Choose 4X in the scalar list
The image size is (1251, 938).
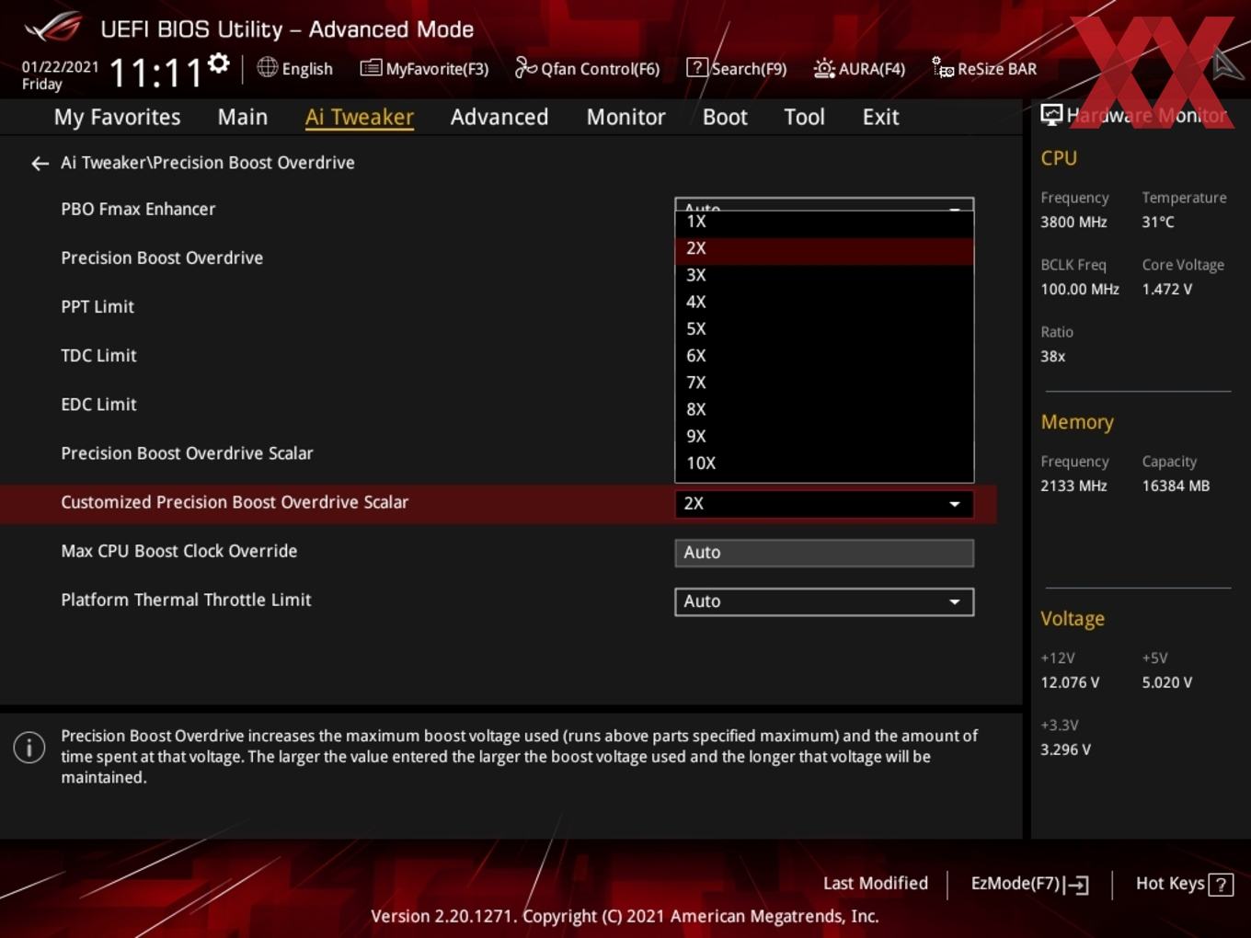(x=824, y=303)
